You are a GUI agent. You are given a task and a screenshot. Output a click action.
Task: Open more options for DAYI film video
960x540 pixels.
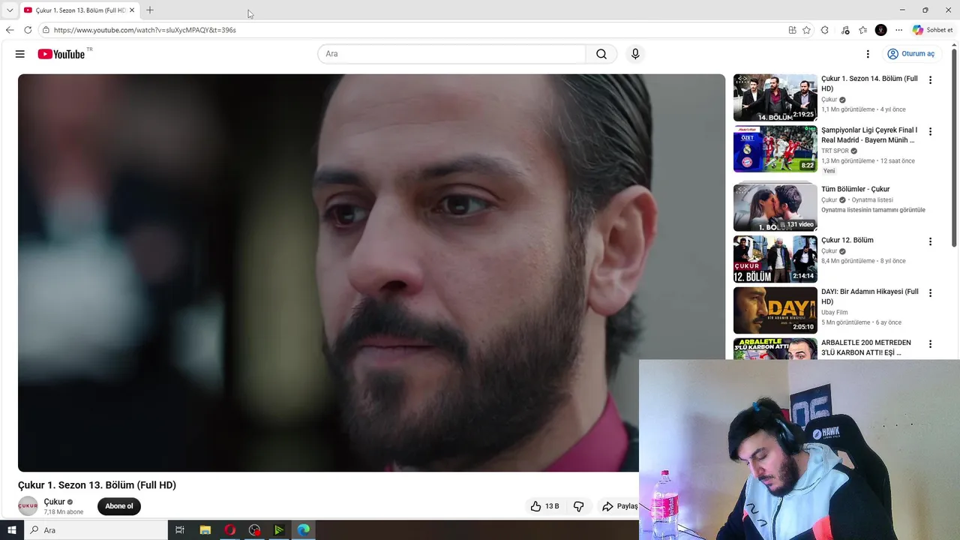pos(930,293)
